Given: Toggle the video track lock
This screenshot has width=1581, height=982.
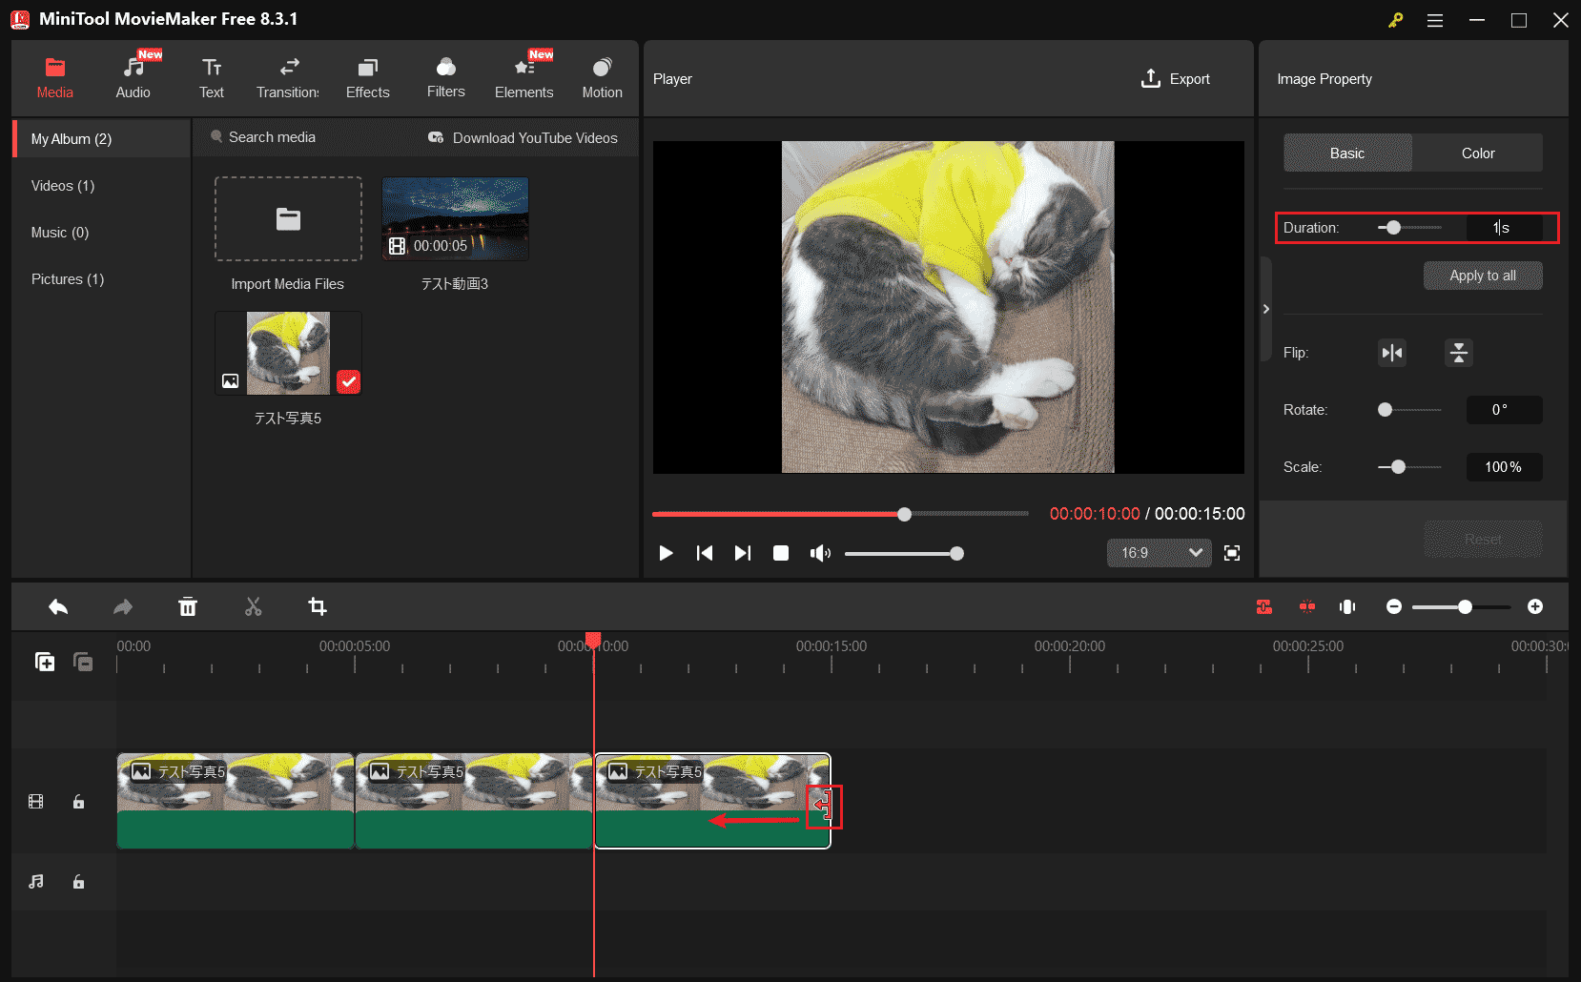Looking at the screenshot, I should 79,802.
